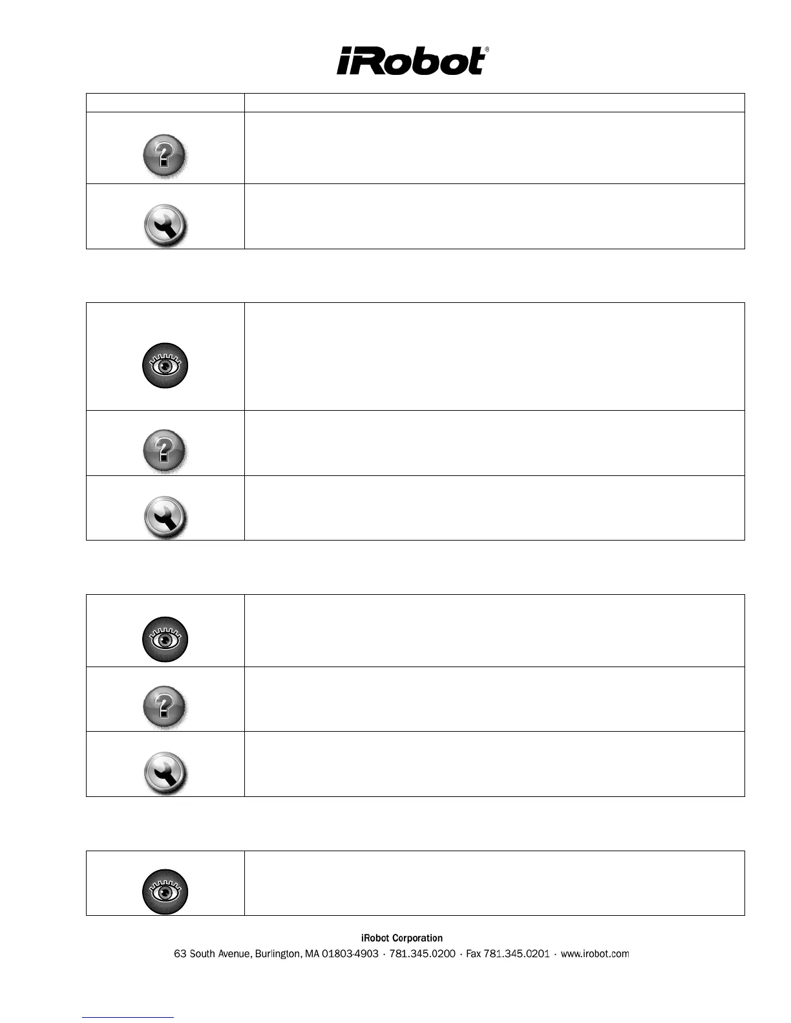Click the narrow empty header cell of the top table
Image resolution: width=791 pixels, height=1023 pixels.
pyautogui.click(x=165, y=103)
